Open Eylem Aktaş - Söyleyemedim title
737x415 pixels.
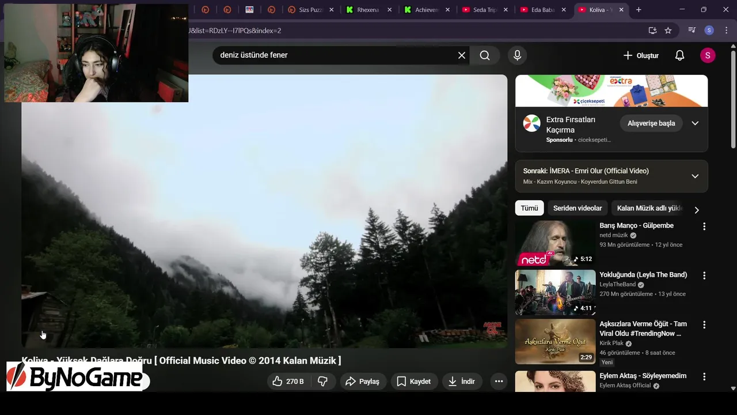coord(643,376)
